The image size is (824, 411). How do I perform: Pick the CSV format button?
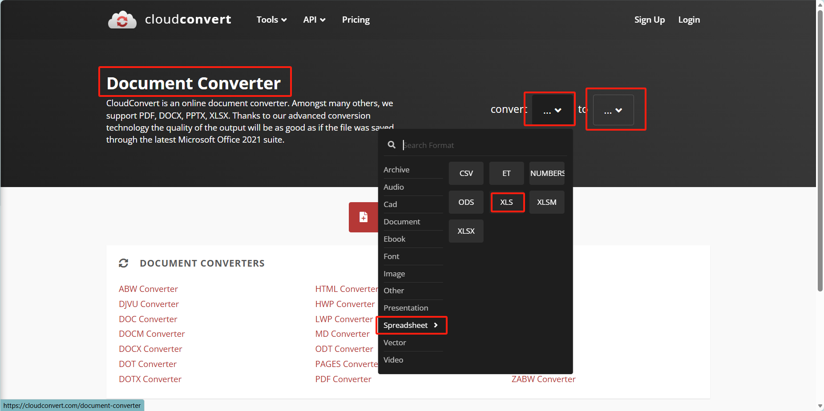tap(466, 173)
